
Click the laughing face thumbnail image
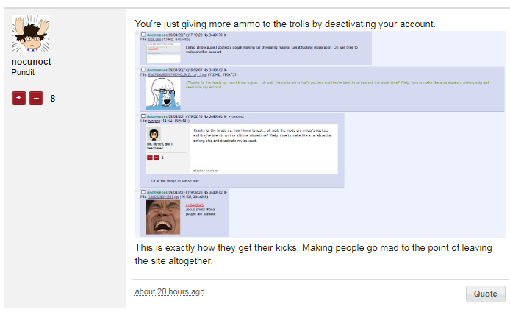tap(163, 217)
